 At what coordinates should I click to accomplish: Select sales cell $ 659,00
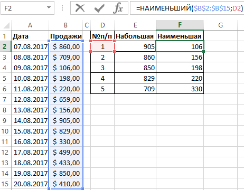65,99
